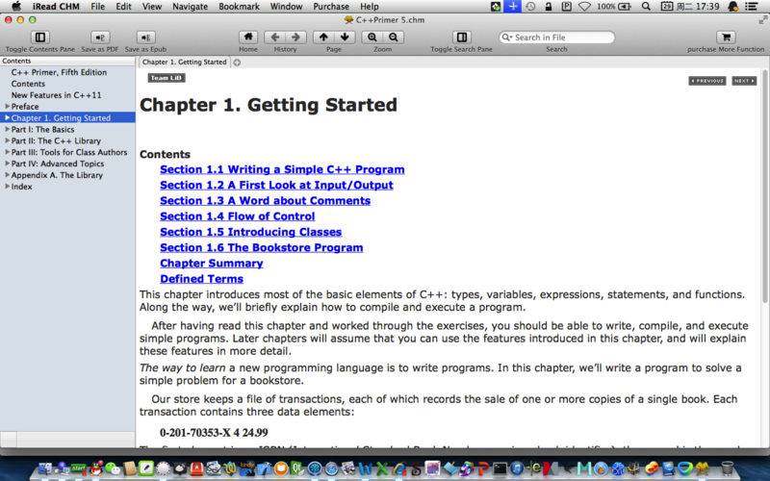Click the lock icon in menu bar

point(549,7)
